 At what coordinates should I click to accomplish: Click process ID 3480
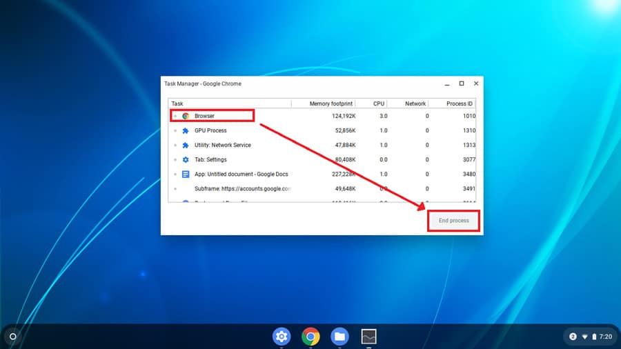click(x=469, y=174)
